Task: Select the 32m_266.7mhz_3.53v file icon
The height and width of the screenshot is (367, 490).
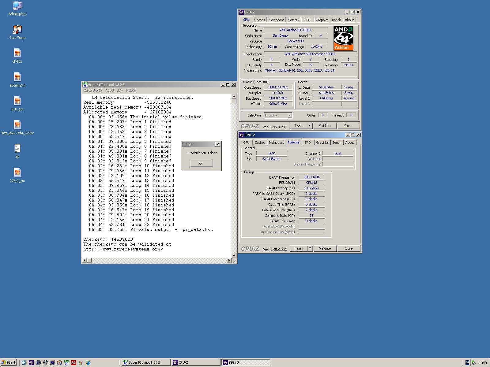Action: pyautogui.click(x=17, y=128)
